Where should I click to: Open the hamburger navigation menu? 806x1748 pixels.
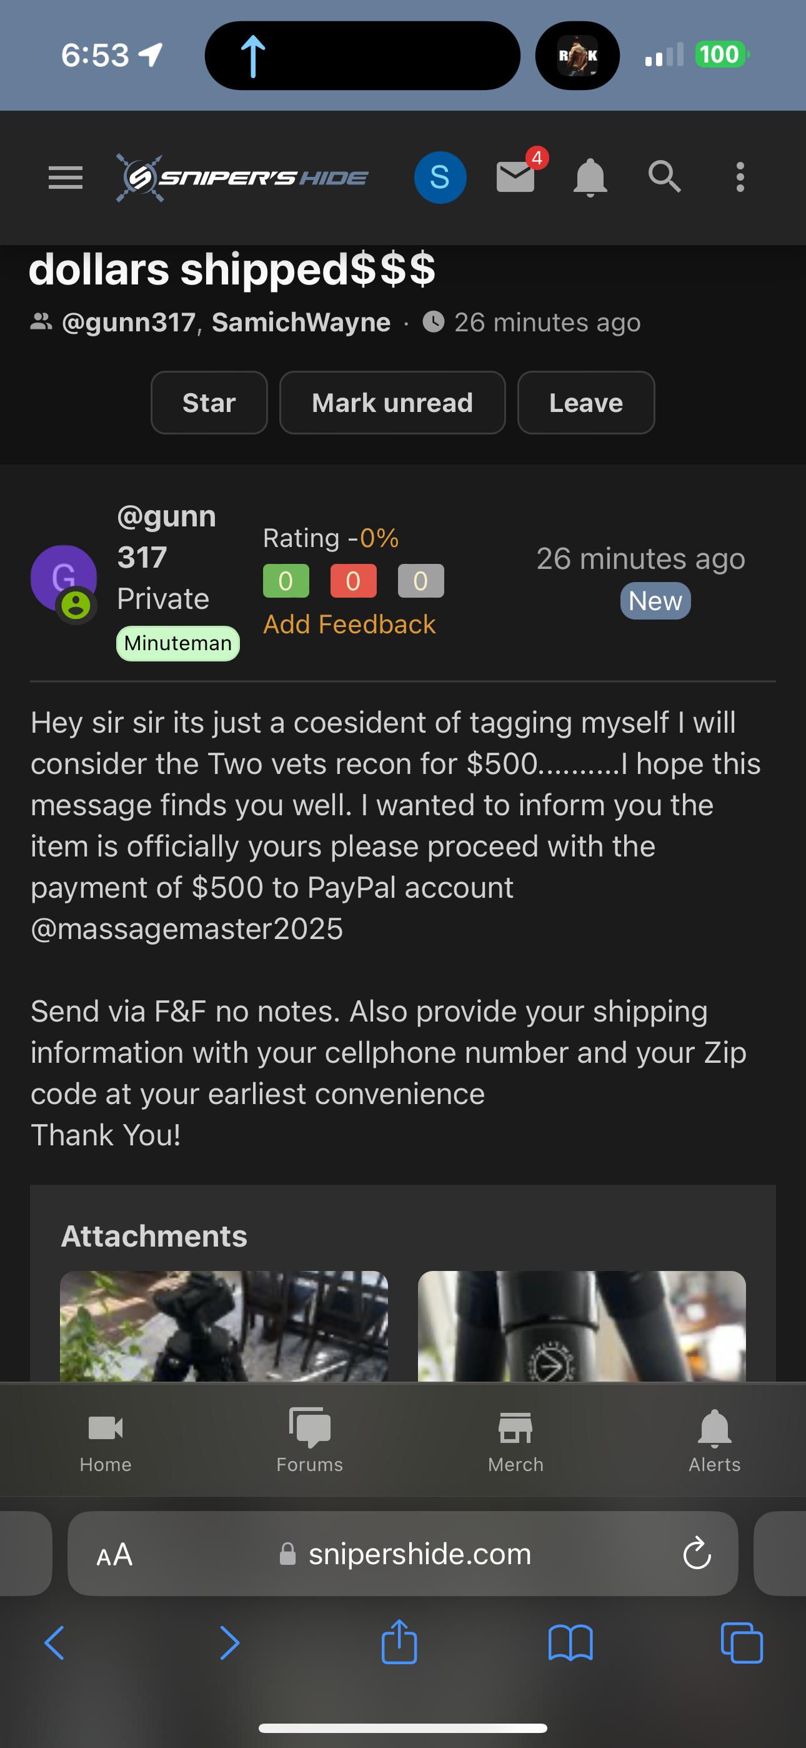point(66,178)
